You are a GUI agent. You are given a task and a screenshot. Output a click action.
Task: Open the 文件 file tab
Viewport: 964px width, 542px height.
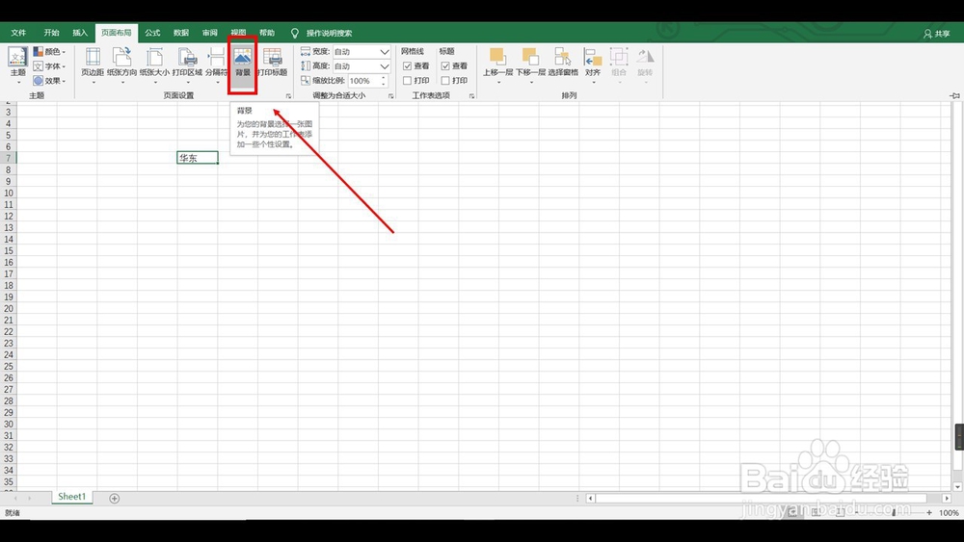(18, 33)
